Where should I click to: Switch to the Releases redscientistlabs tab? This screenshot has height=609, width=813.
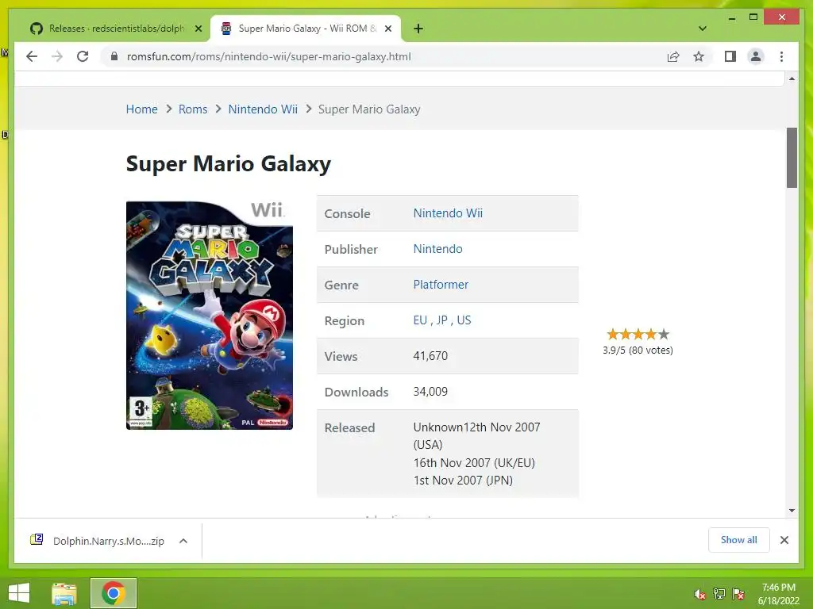(115, 29)
